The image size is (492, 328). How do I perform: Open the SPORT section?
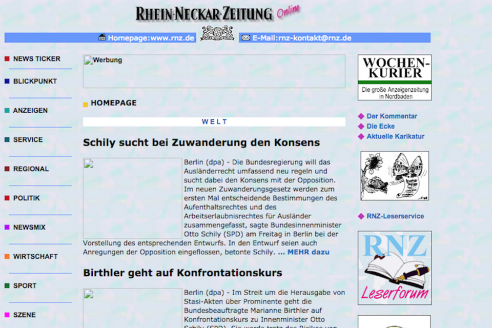(25, 285)
